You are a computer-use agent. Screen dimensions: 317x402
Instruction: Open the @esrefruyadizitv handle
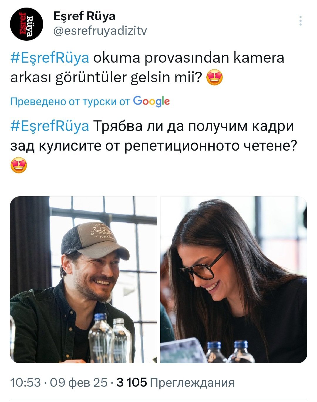[100, 31]
